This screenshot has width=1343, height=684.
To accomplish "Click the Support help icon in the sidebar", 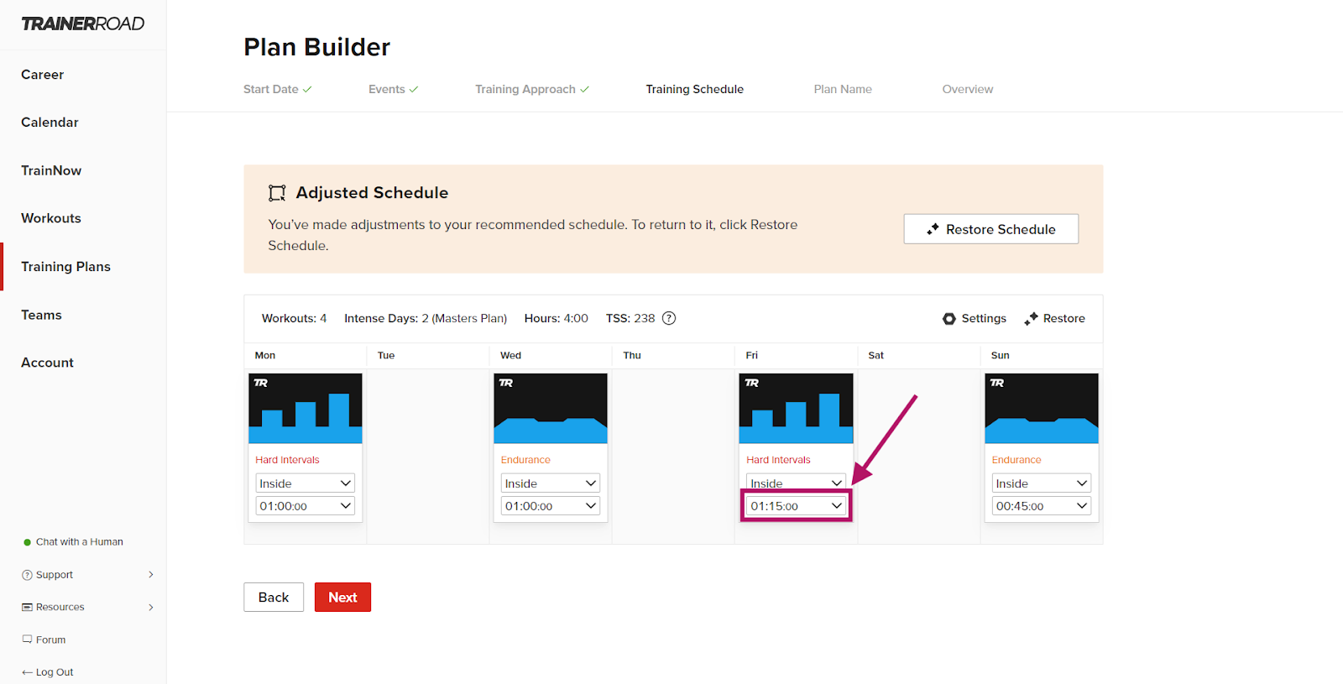I will [27, 575].
